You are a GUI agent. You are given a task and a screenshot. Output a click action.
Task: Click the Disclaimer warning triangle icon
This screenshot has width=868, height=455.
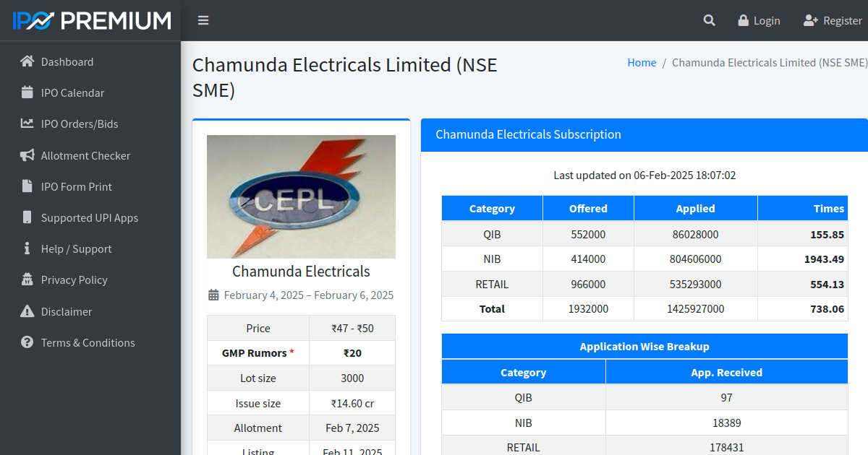click(25, 311)
